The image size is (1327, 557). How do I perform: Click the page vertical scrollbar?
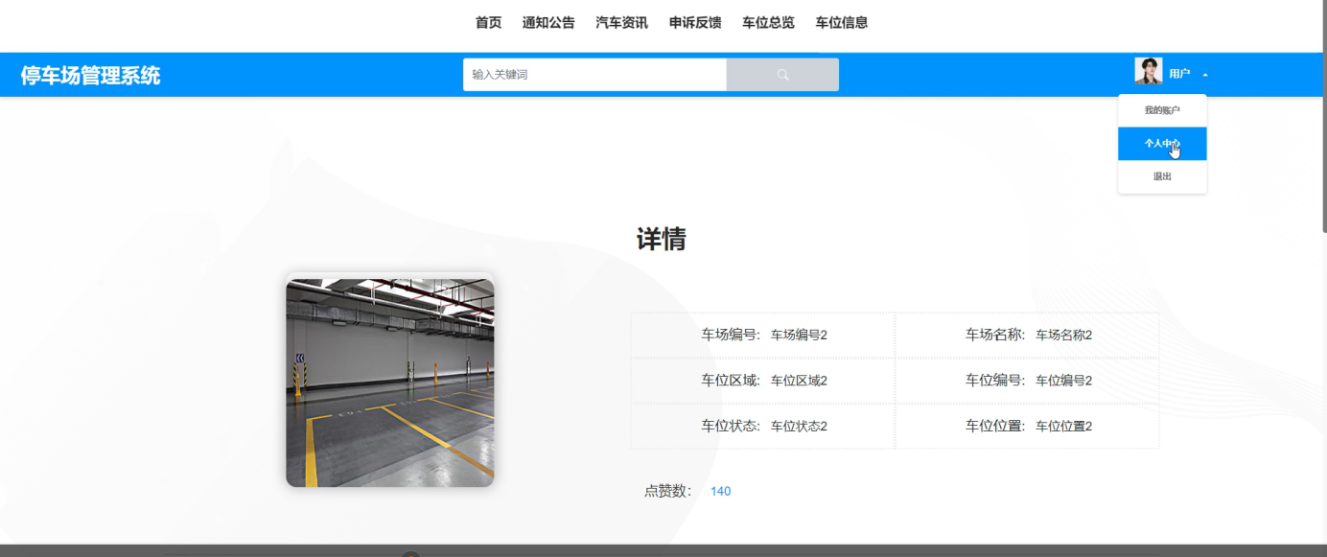pos(1324,115)
